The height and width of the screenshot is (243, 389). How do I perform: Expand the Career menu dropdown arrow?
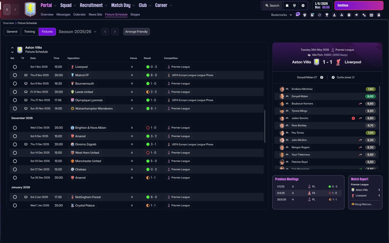pos(170,5)
